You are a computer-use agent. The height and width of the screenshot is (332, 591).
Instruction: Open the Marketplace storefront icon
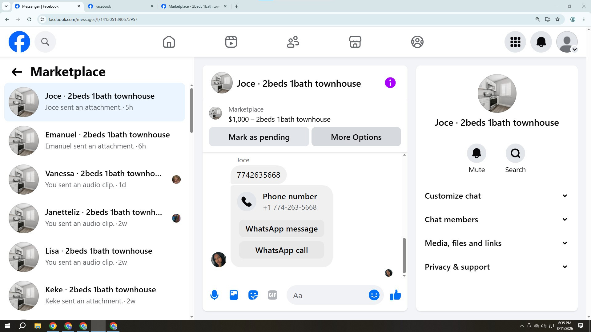(355, 42)
